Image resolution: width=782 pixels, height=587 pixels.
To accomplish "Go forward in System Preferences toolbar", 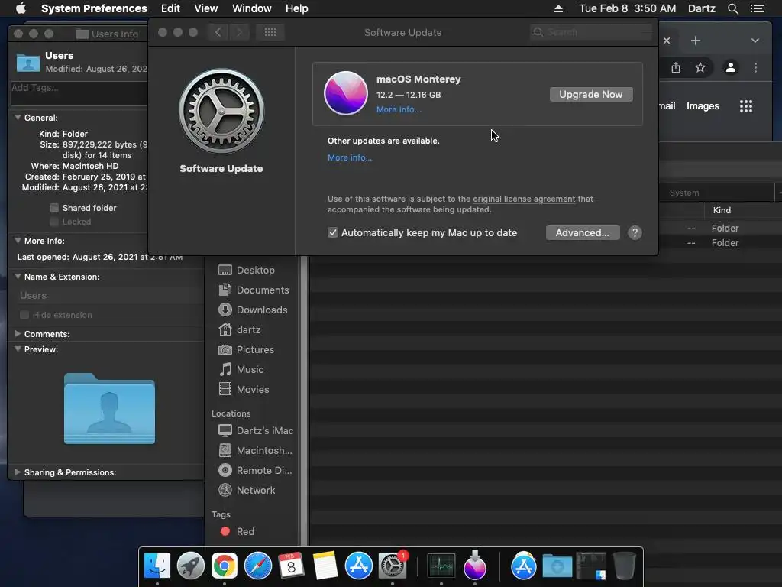I will pyautogui.click(x=239, y=32).
